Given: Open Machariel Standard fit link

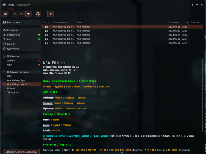Looking at the screenshot, I should click(69, 103).
